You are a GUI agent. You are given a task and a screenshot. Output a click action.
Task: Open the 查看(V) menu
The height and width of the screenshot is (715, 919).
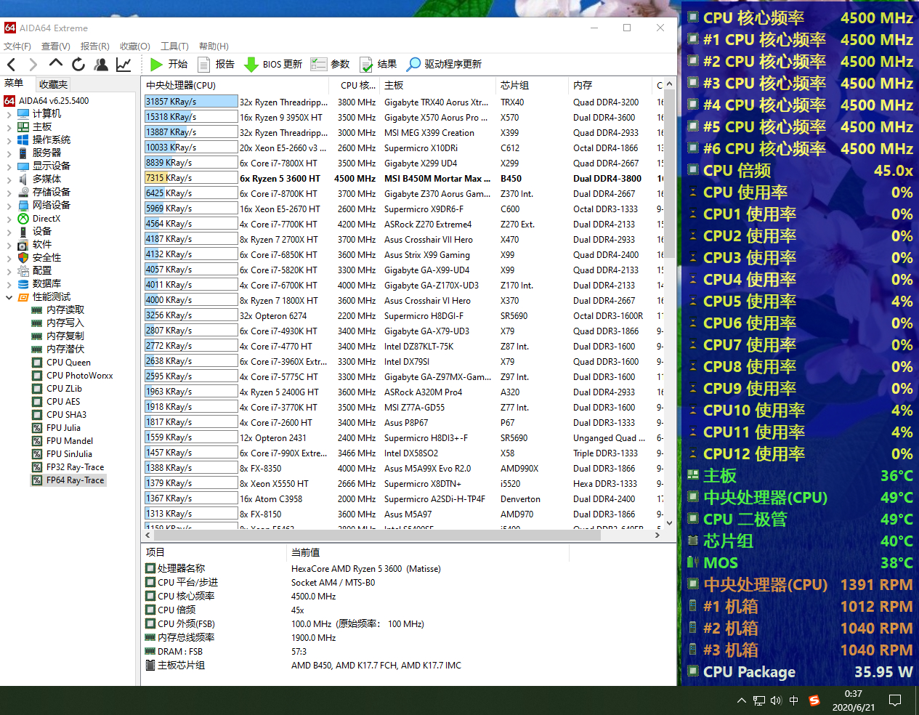coord(56,47)
